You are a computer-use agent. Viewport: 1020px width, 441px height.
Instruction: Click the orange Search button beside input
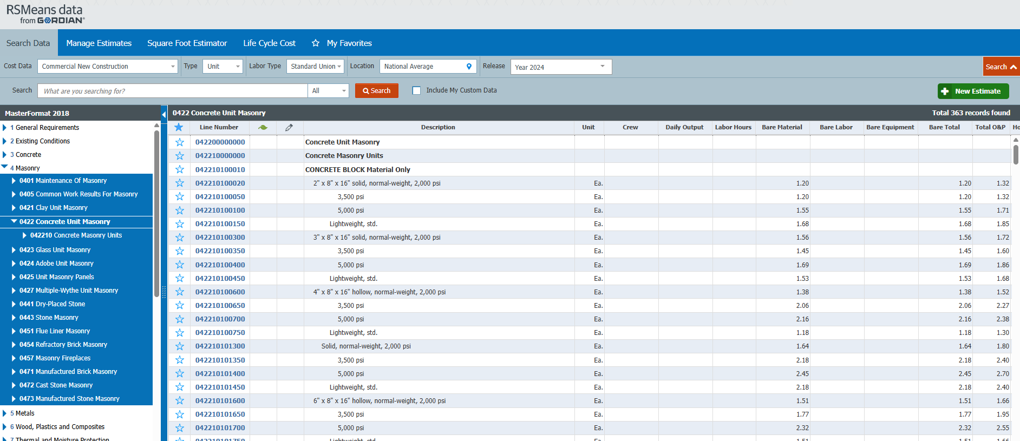coord(377,90)
